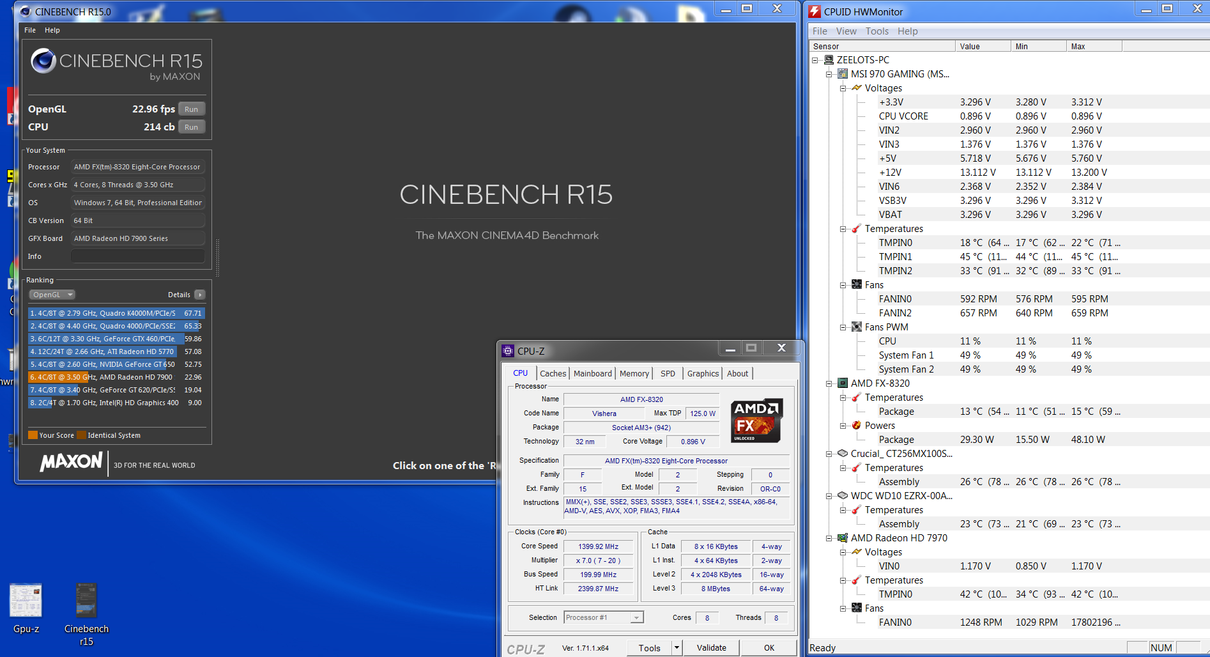Open the Cinebench r15 desktop icon
Screen dimensions: 1210x657
tap(86, 601)
